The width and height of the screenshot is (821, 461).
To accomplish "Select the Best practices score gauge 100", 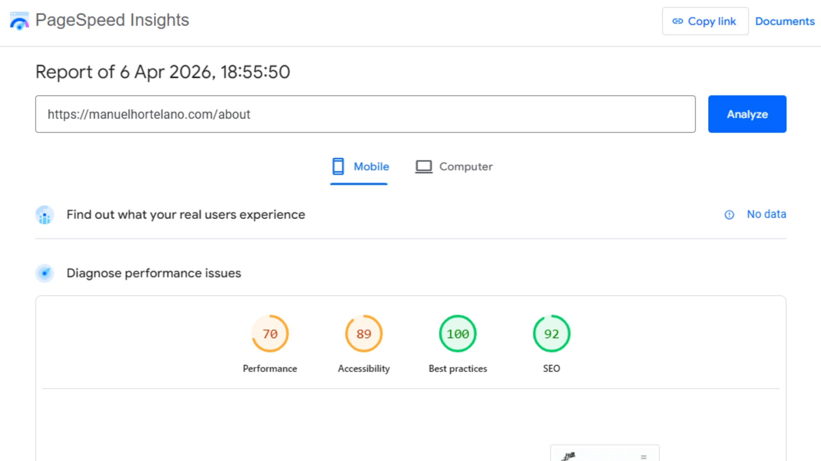I will pyautogui.click(x=458, y=334).
